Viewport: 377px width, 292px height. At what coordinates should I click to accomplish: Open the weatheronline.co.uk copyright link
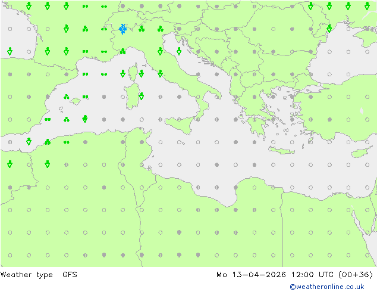tap(327, 287)
